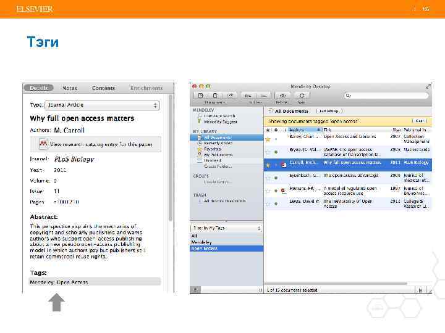Click Create Folder... in sidebar

tap(218, 166)
